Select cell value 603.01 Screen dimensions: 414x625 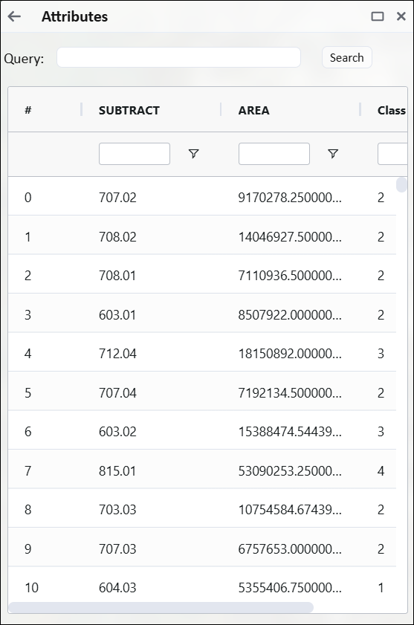pos(117,315)
